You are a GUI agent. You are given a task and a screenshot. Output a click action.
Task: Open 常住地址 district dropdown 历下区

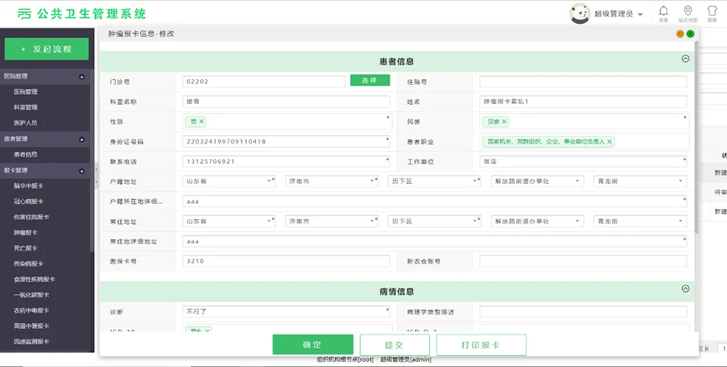coord(434,221)
